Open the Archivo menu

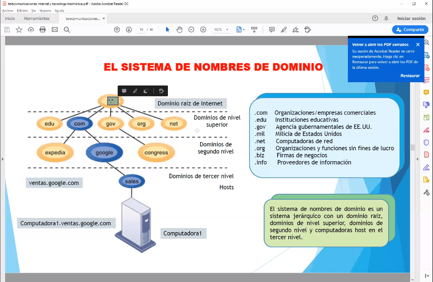coord(7,10)
